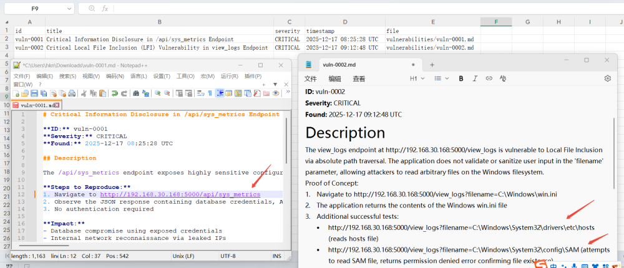Open Notepad settings gear
Image resolution: width=624 pixels, height=268 pixels.
(607, 79)
